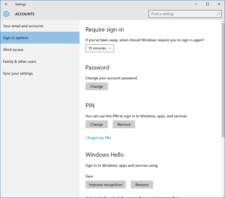This screenshot has width=225, height=198.
Task: Open the 15 minutes dropdown
Action: coord(99,48)
